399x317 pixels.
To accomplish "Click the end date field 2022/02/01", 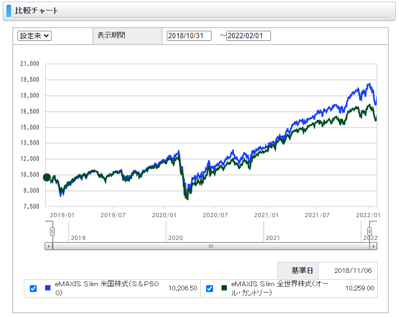I will click(248, 36).
